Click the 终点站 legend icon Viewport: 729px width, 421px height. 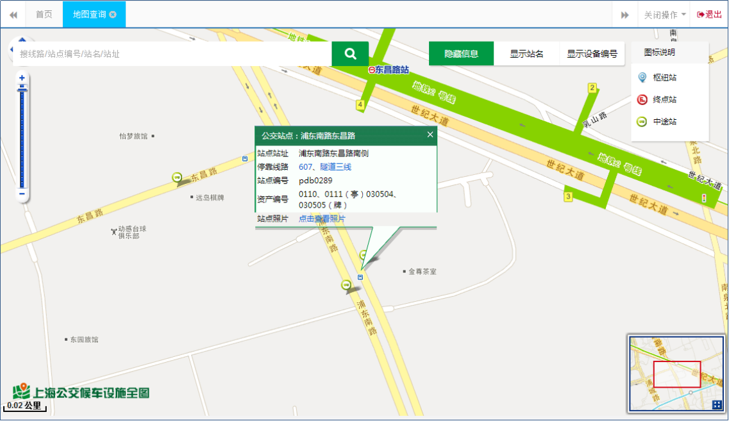642,99
